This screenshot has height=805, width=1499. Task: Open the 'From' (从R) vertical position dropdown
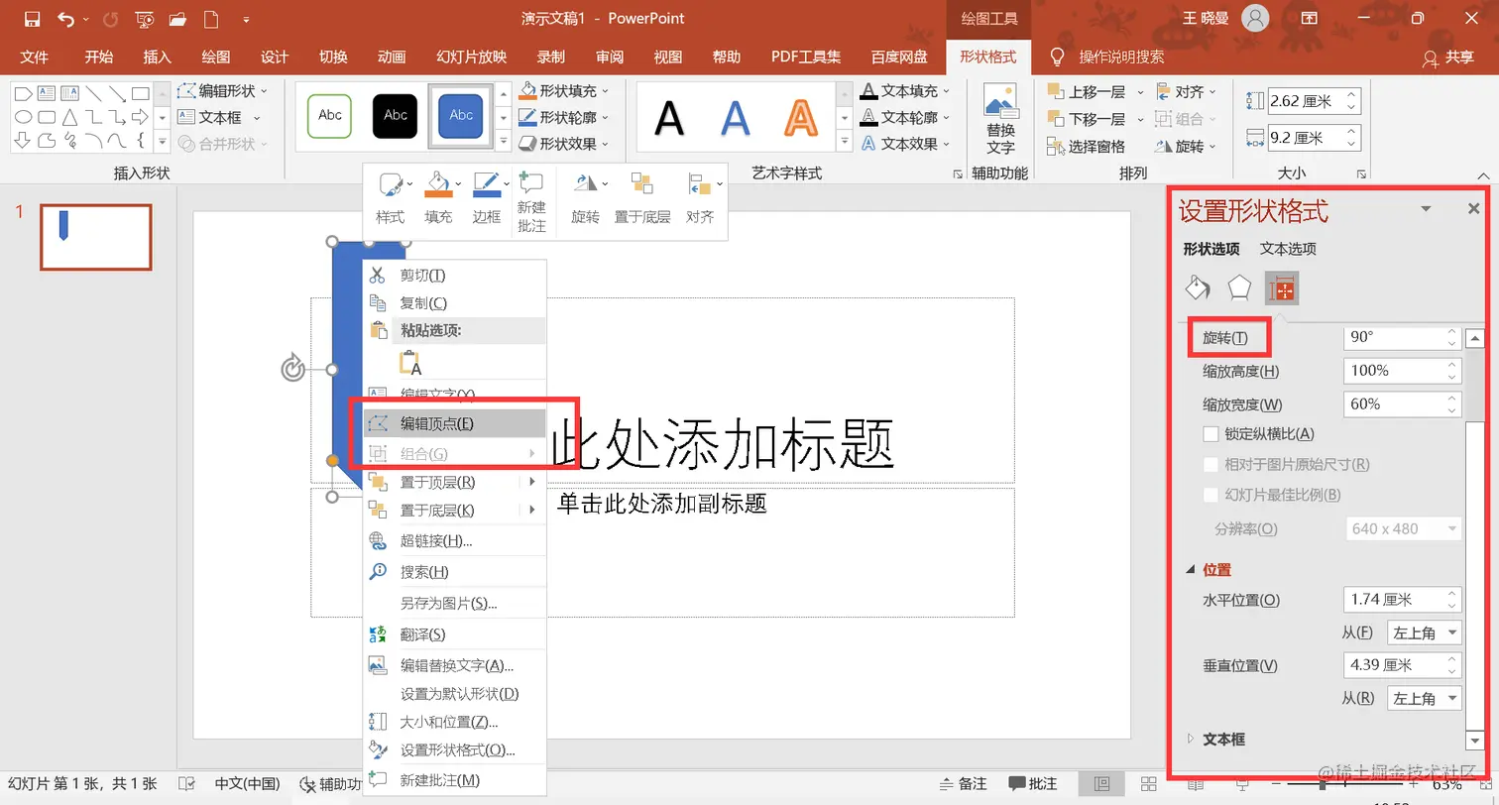(1425, 698)
